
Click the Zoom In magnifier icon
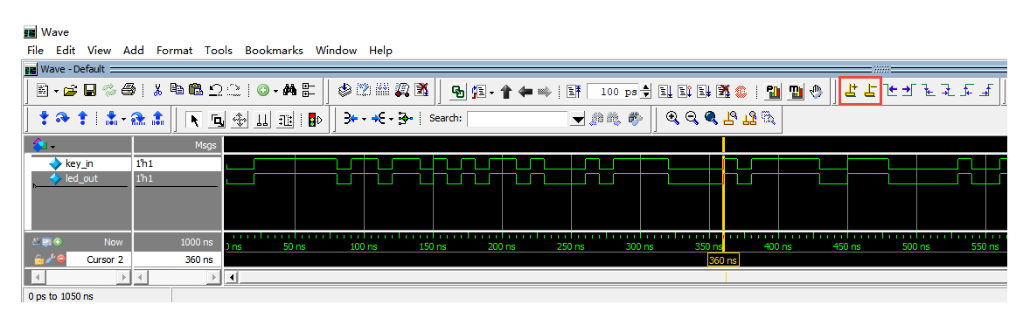pos(672,118)
